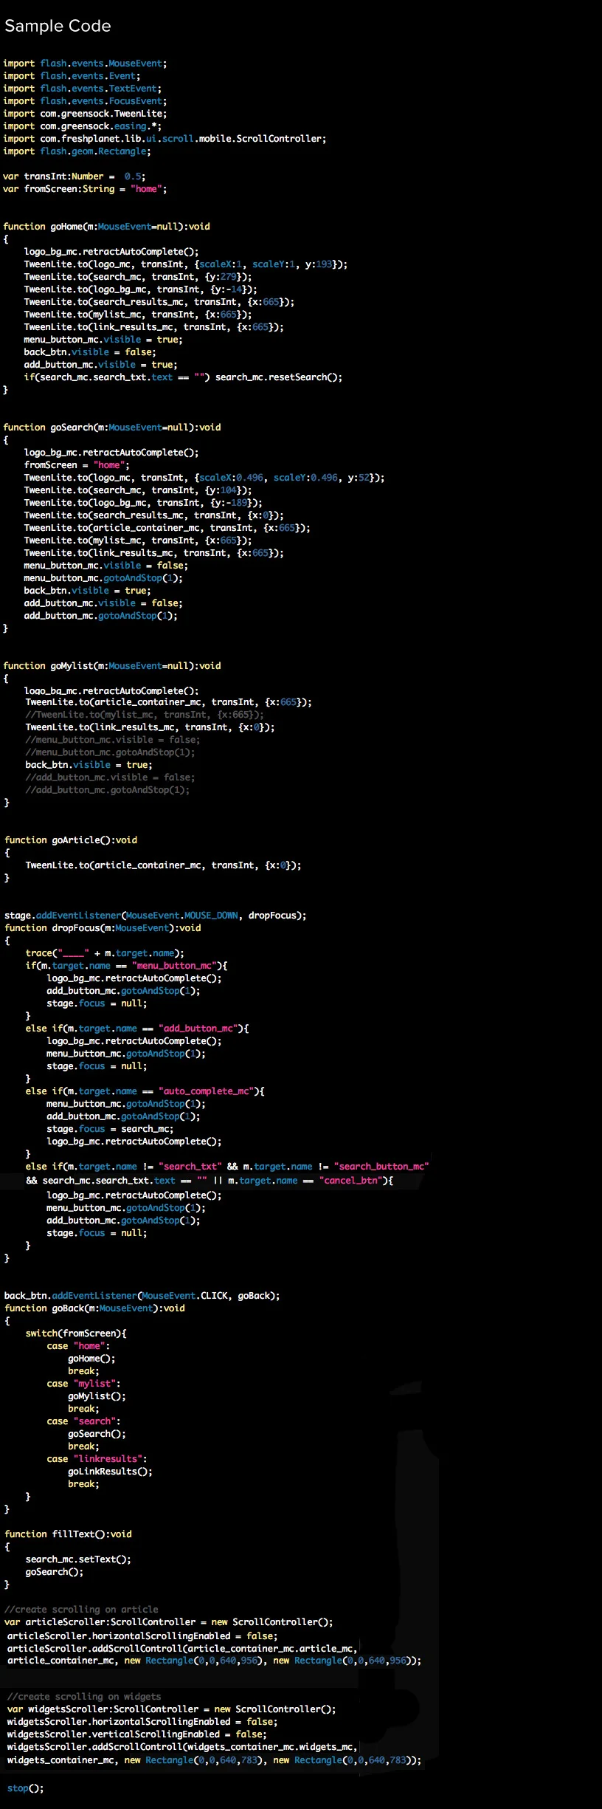Click the commented "//TweenLite.to(mylist_mc" line

[x=145, y=715]
